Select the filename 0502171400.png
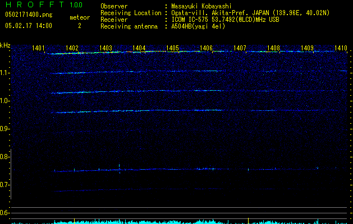 [x=29, y=15]
